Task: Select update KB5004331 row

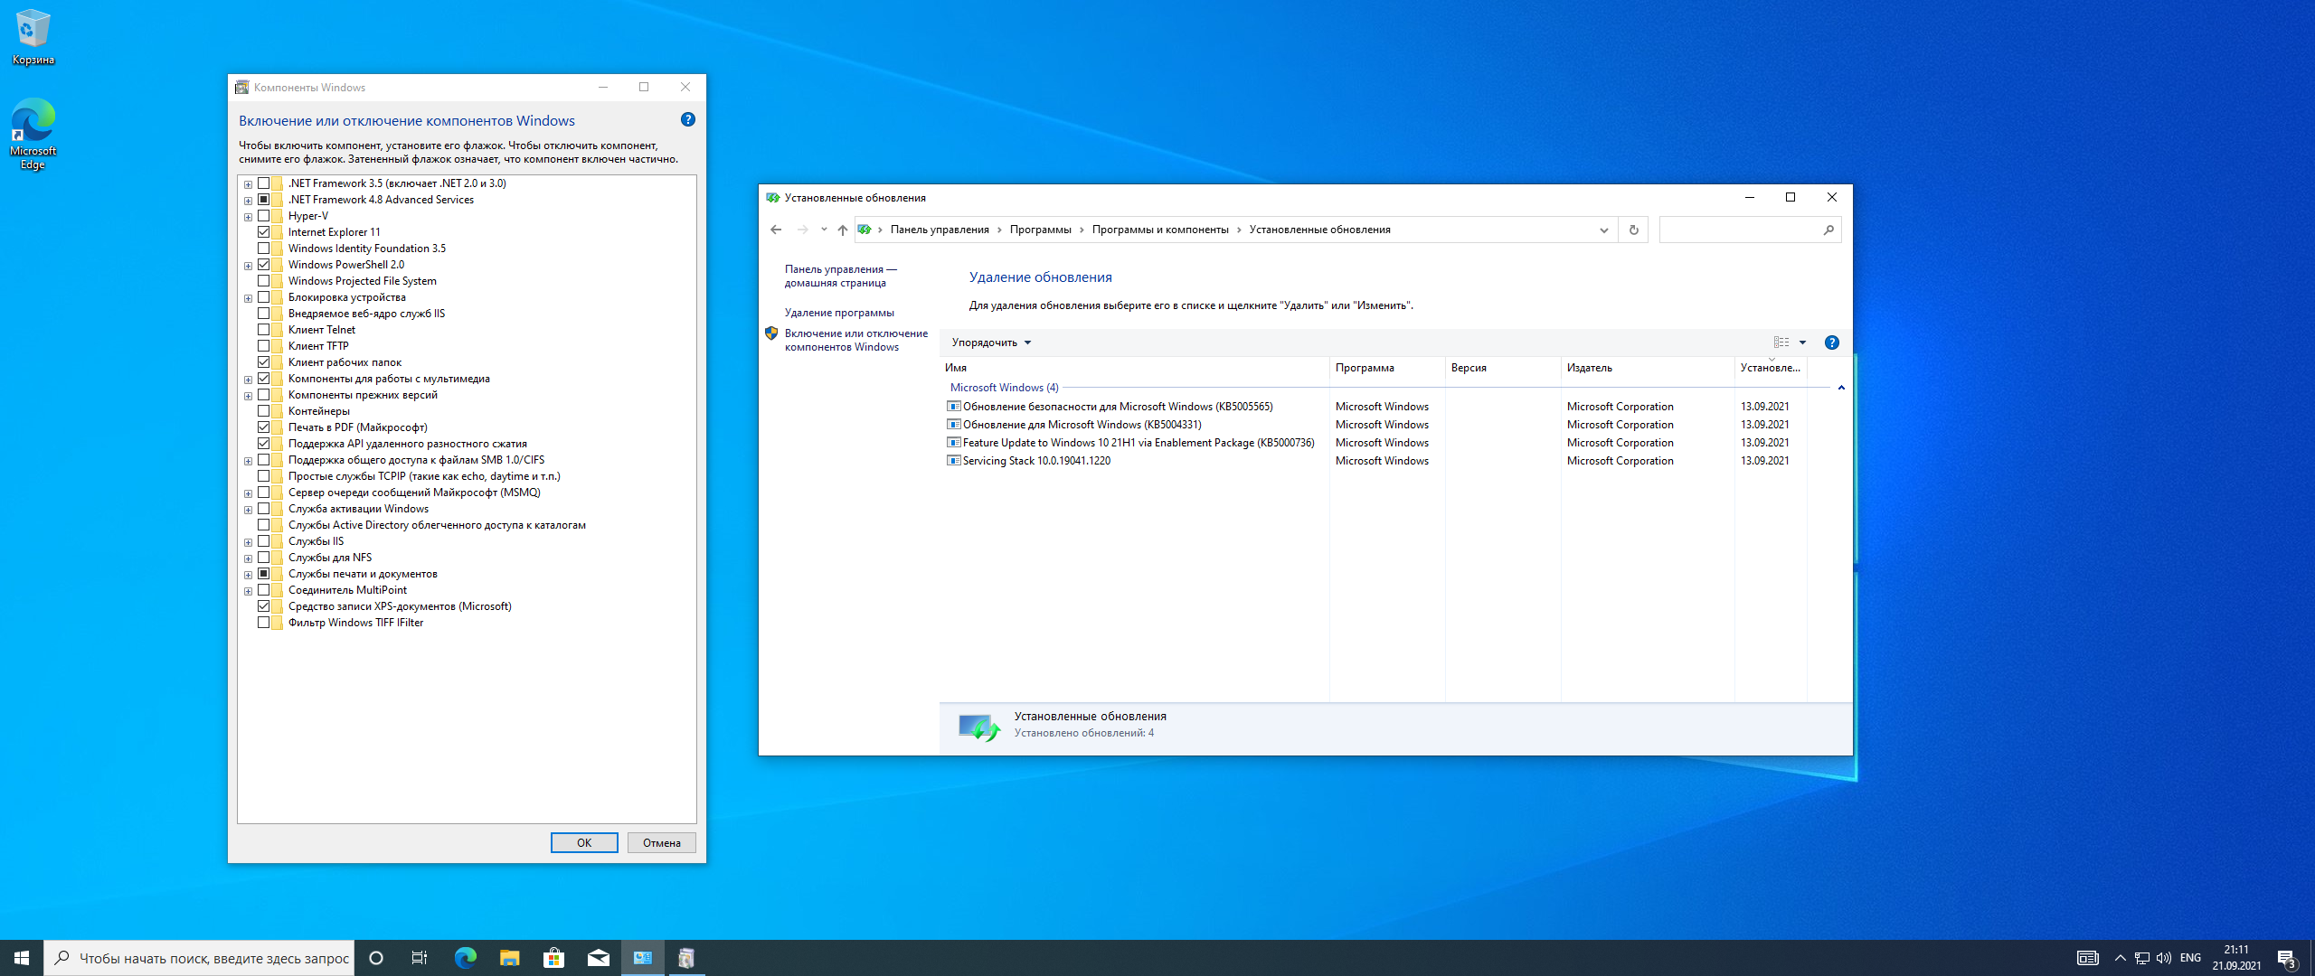Action: (x=1375, y=425)
